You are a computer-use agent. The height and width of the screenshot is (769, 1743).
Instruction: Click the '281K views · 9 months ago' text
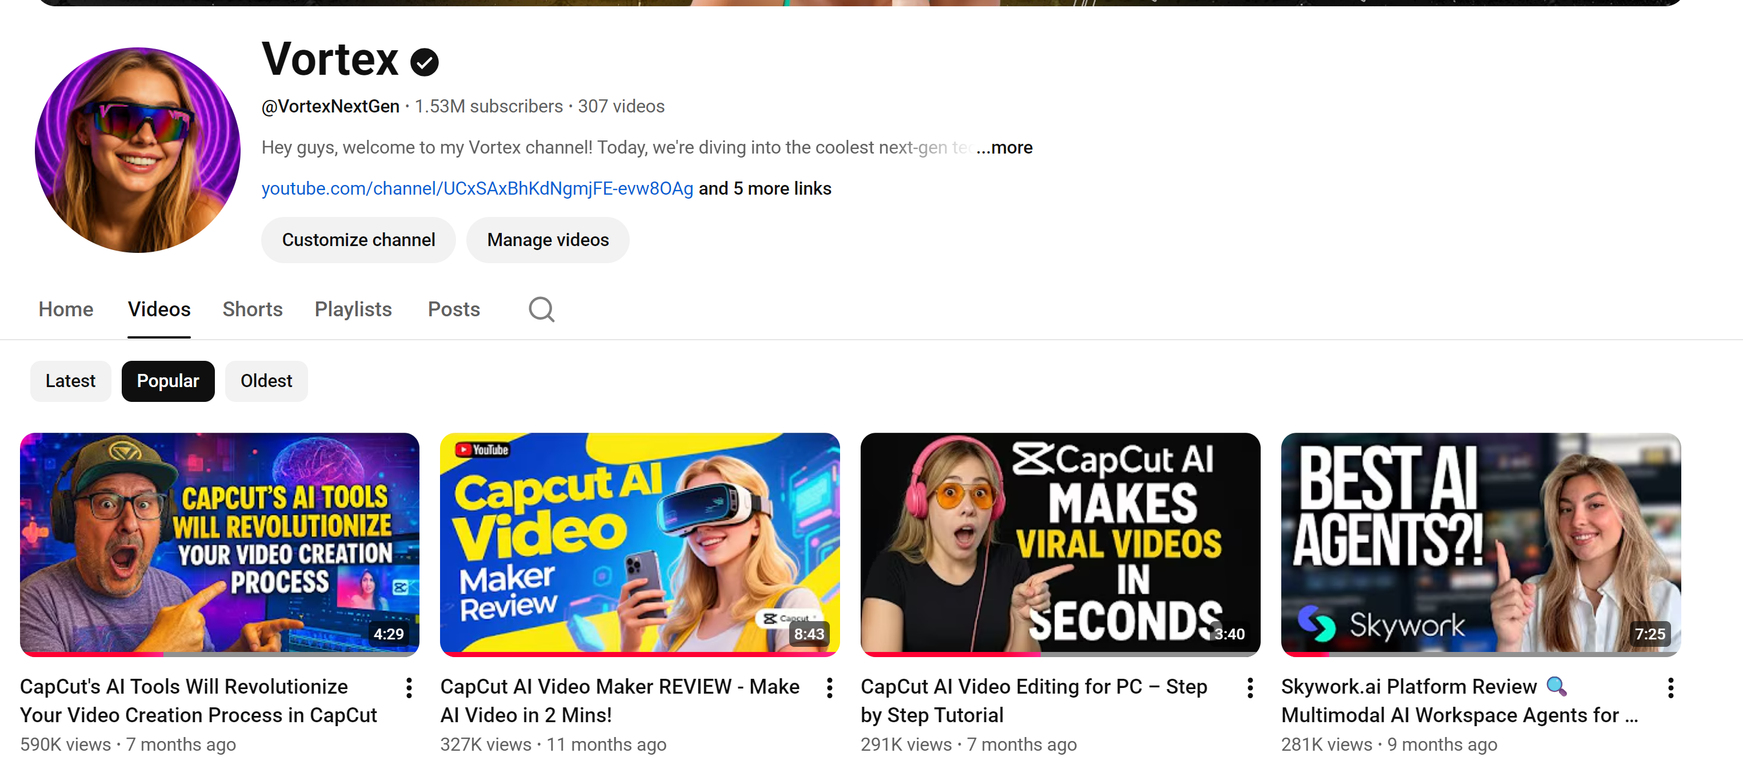pyautogui.click(x=1389, y=744)
